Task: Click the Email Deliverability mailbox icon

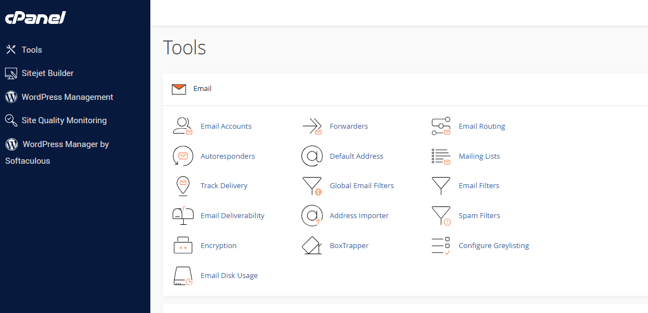Action: click(183, 216)
